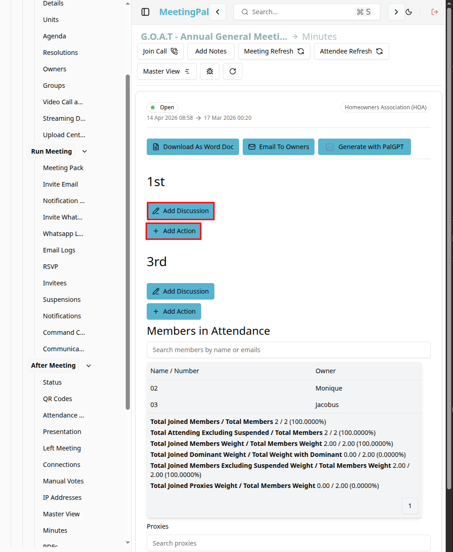Open Resolutions in sidebar
Screen dimensions: 453x552
coord(60,53)
